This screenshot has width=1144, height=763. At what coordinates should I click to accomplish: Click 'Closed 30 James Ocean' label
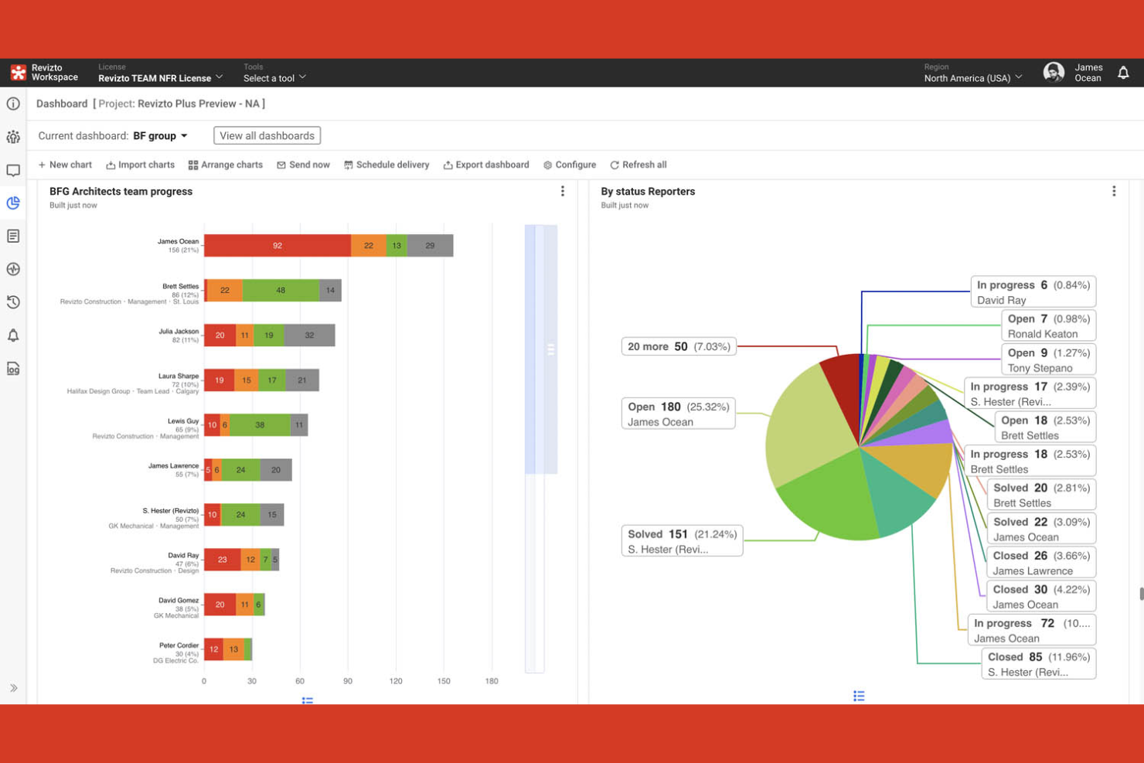click(x=1041, y=596)
